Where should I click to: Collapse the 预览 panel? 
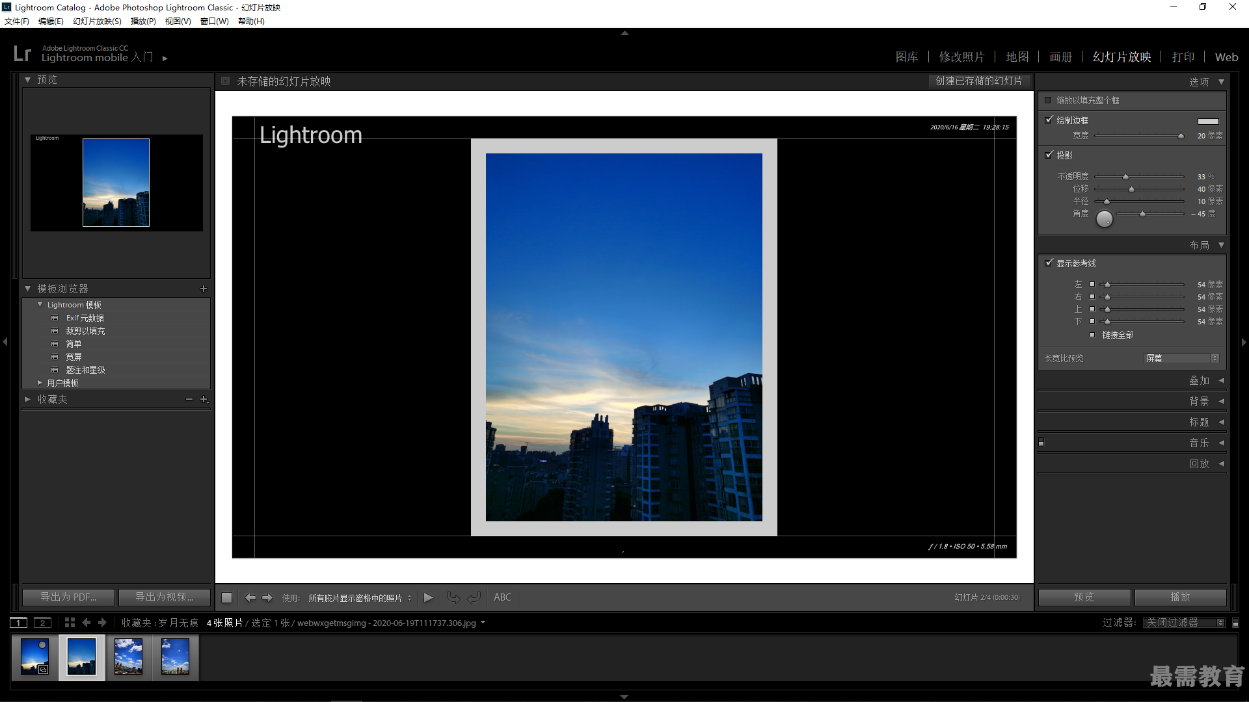[27, 80]
